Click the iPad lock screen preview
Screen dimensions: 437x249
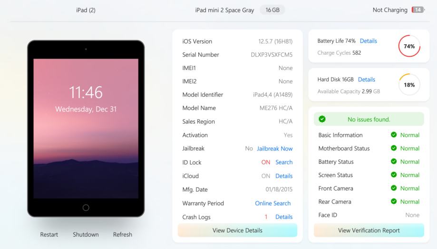pyautogui.click(x=86, y=129)
